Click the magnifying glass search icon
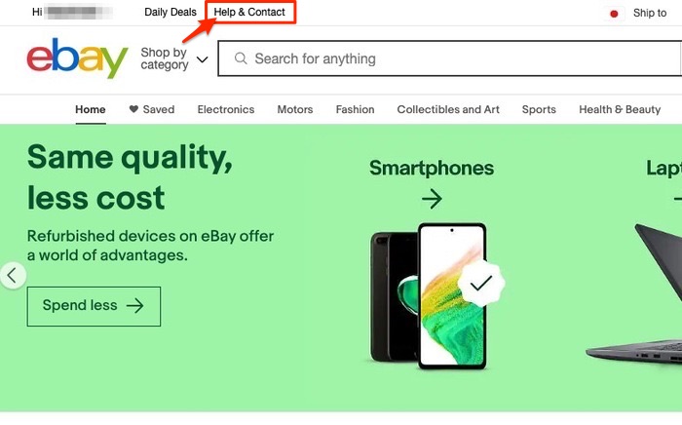The width and height of the screenshot is (682, 425). click(239, 58)
